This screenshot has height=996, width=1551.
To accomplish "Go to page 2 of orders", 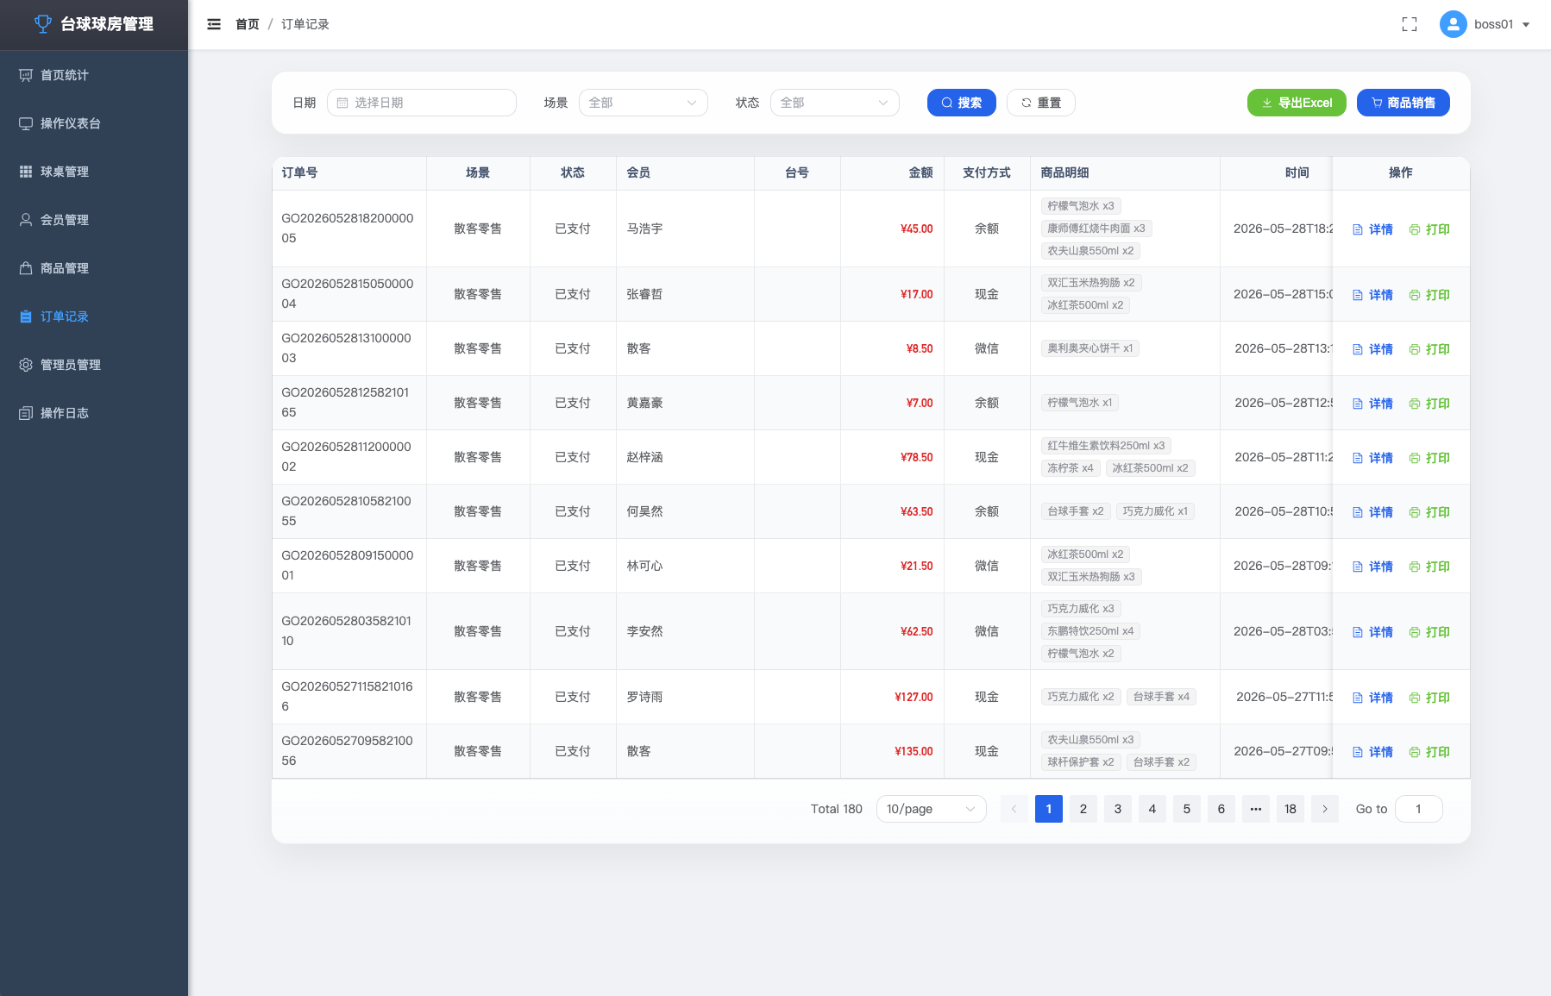I will (x=1083, y=809).
